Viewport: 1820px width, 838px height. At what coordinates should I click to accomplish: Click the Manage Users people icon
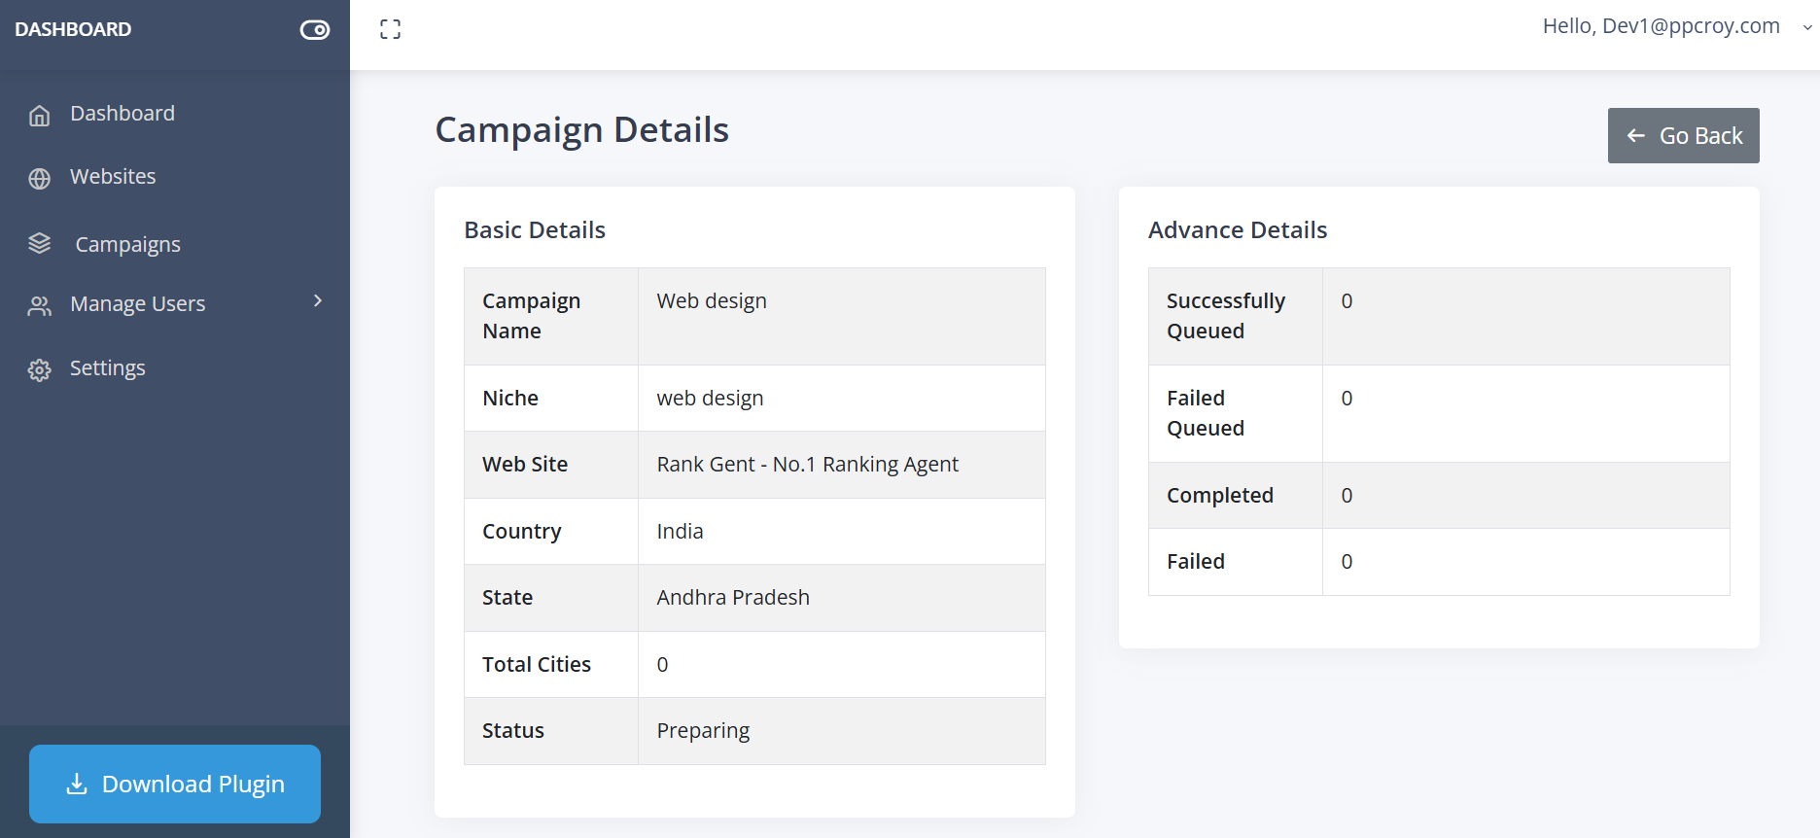point(39,306)
